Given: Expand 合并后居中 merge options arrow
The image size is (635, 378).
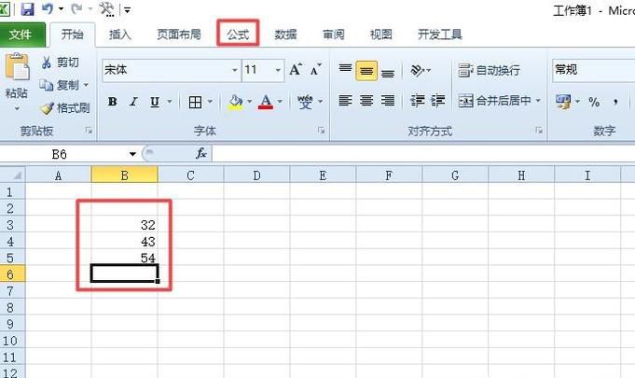Looking at the screenshot, I should (538, 101).
